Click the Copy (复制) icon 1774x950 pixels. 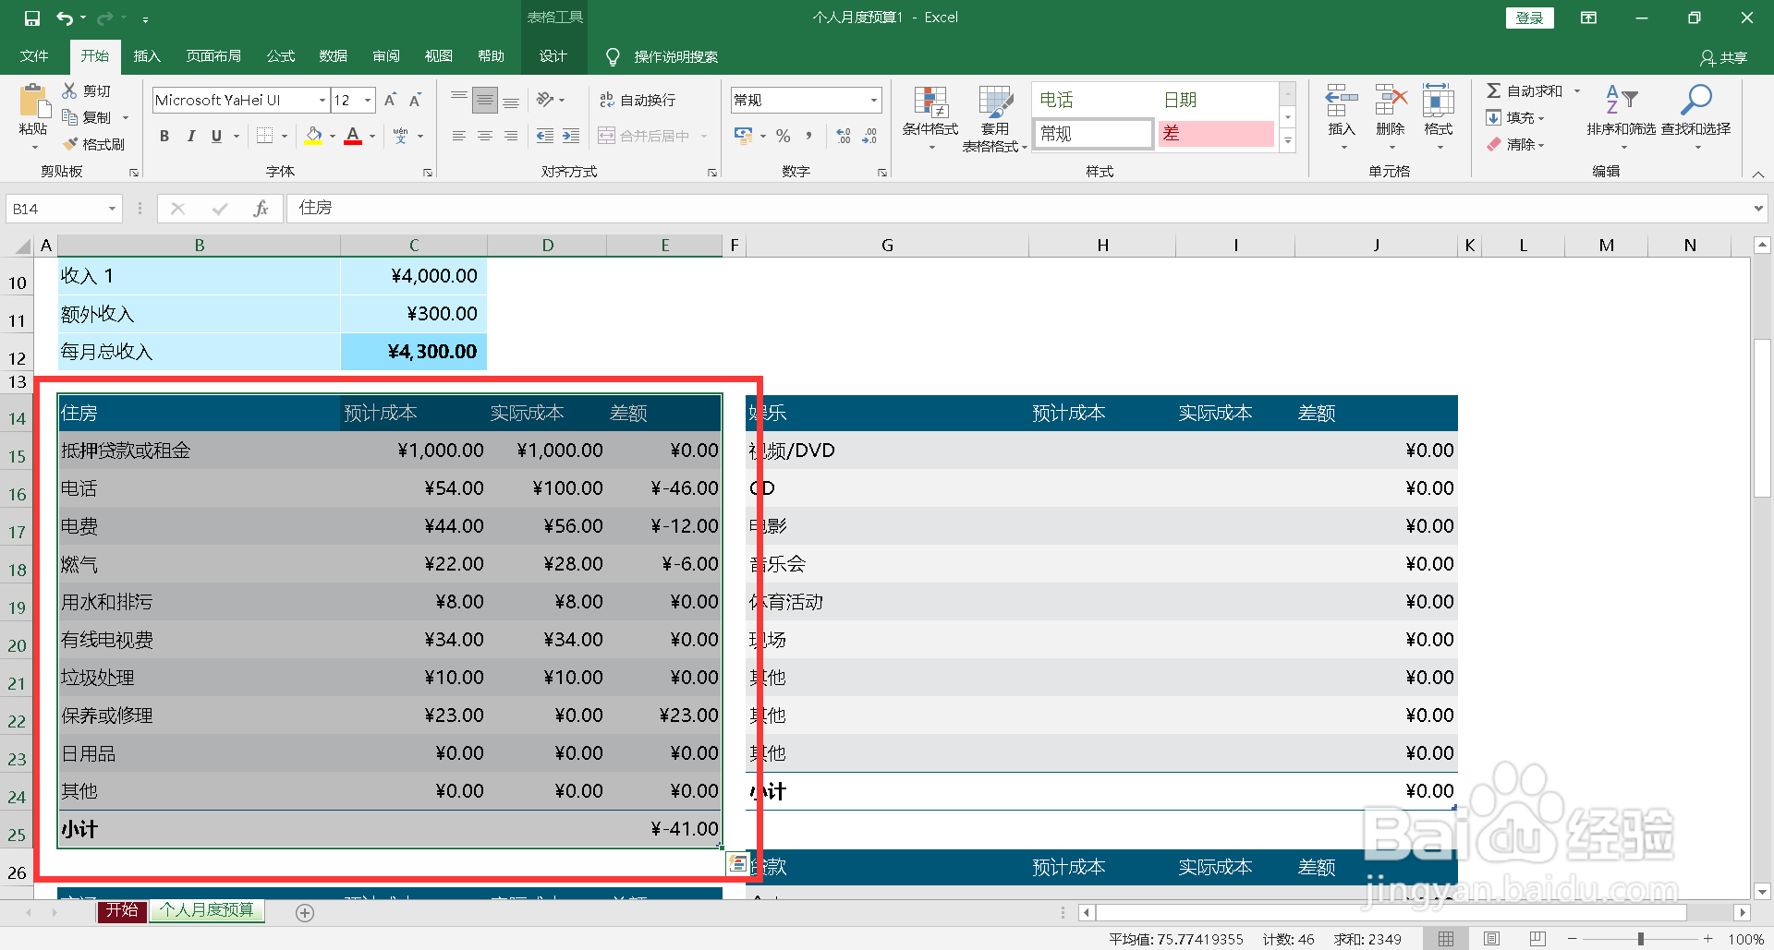point(69,117)
